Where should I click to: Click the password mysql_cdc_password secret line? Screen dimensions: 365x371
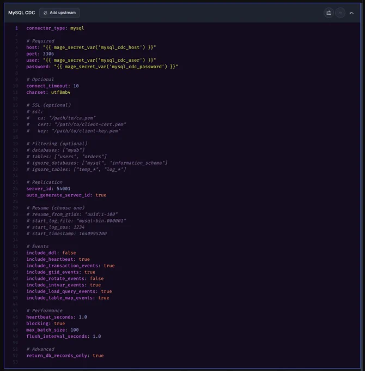tap(102, 67)
